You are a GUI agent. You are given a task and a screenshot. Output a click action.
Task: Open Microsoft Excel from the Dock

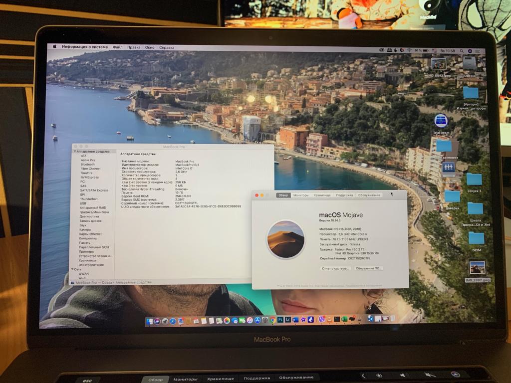(x=344, y=319)
